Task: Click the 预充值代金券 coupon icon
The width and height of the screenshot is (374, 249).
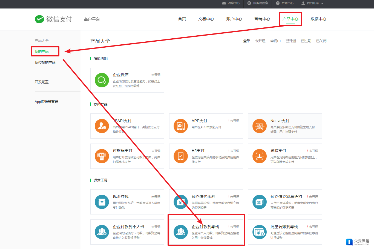Action: [181, 202]
